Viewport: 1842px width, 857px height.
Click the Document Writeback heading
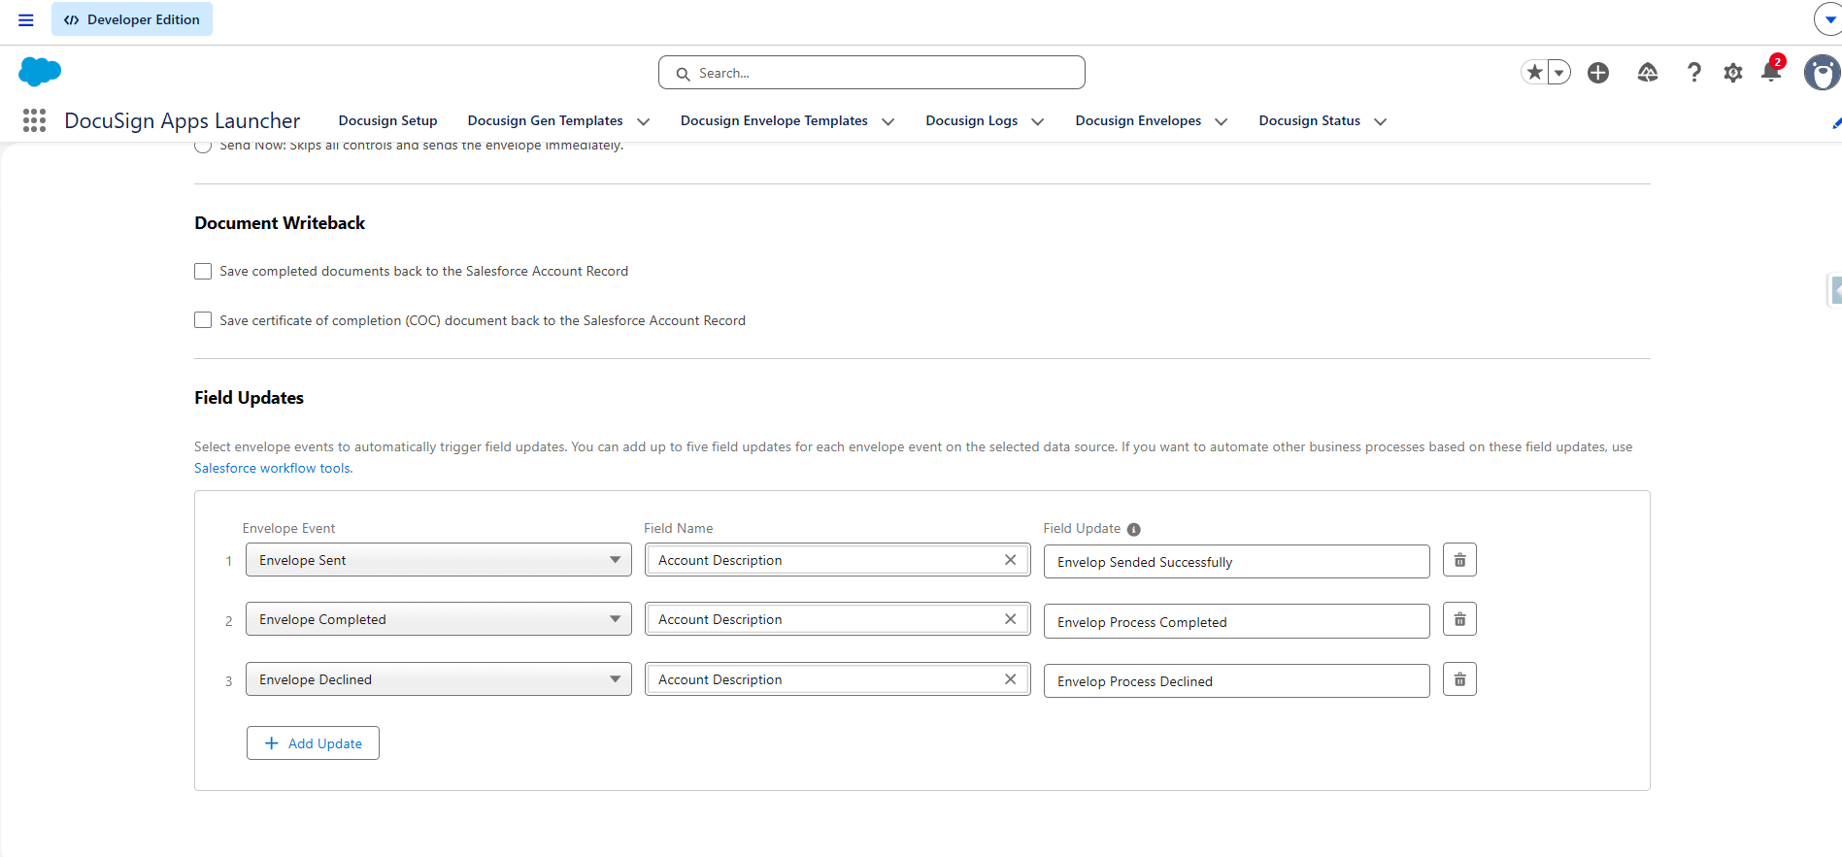point(280,223)
